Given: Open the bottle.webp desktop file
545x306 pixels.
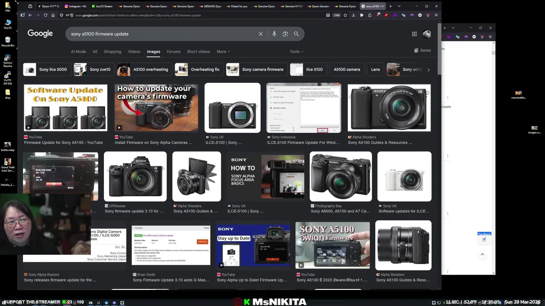Looking at the screenshot, I should (8, 147).
